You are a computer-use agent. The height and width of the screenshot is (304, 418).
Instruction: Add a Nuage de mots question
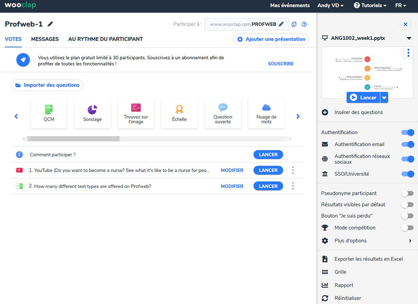click(266, 113)
